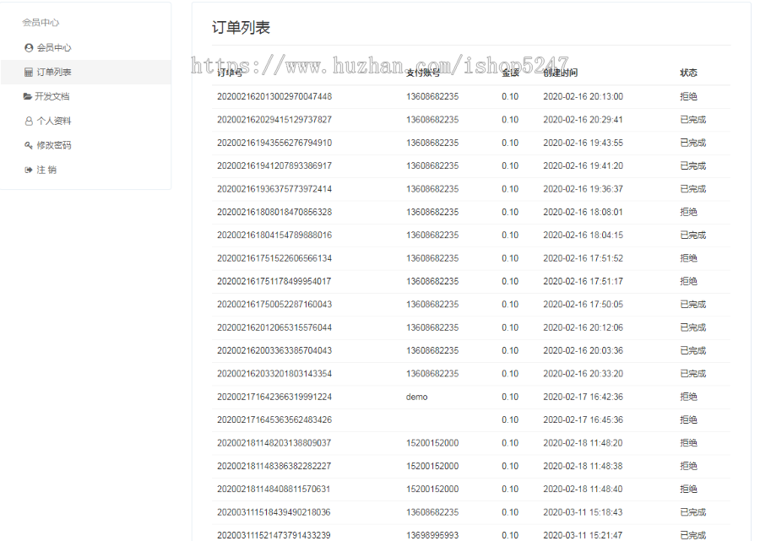Click creation time 2020-02-18 11:48:38

(583, 466)
